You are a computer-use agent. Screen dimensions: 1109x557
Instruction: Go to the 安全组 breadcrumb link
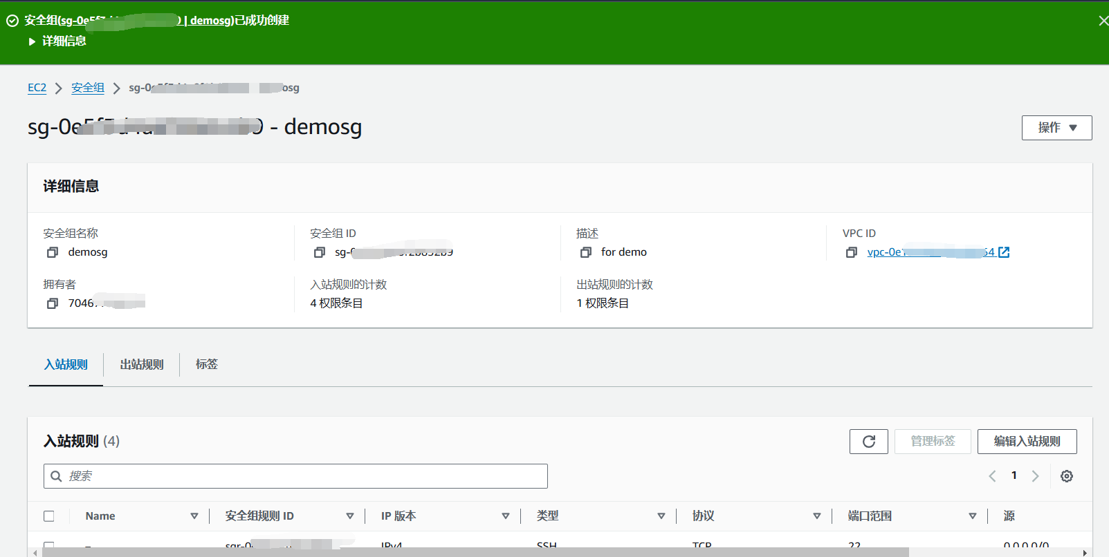88,88
